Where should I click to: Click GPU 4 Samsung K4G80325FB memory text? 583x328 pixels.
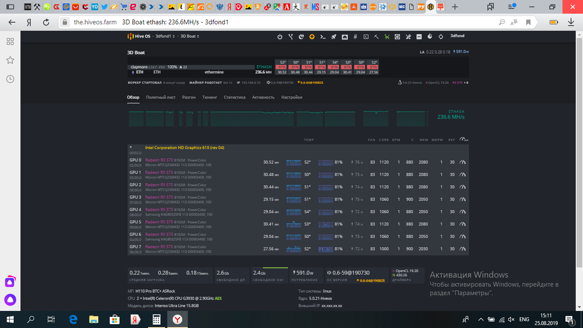click(179, 214)
